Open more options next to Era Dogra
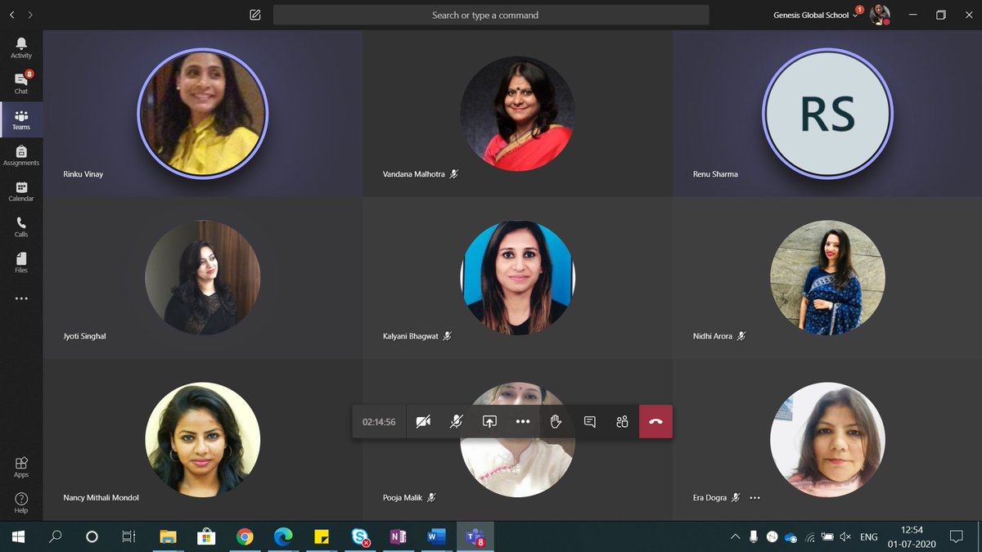Viewport: 982px width, 552px height. tap(755, 497)
